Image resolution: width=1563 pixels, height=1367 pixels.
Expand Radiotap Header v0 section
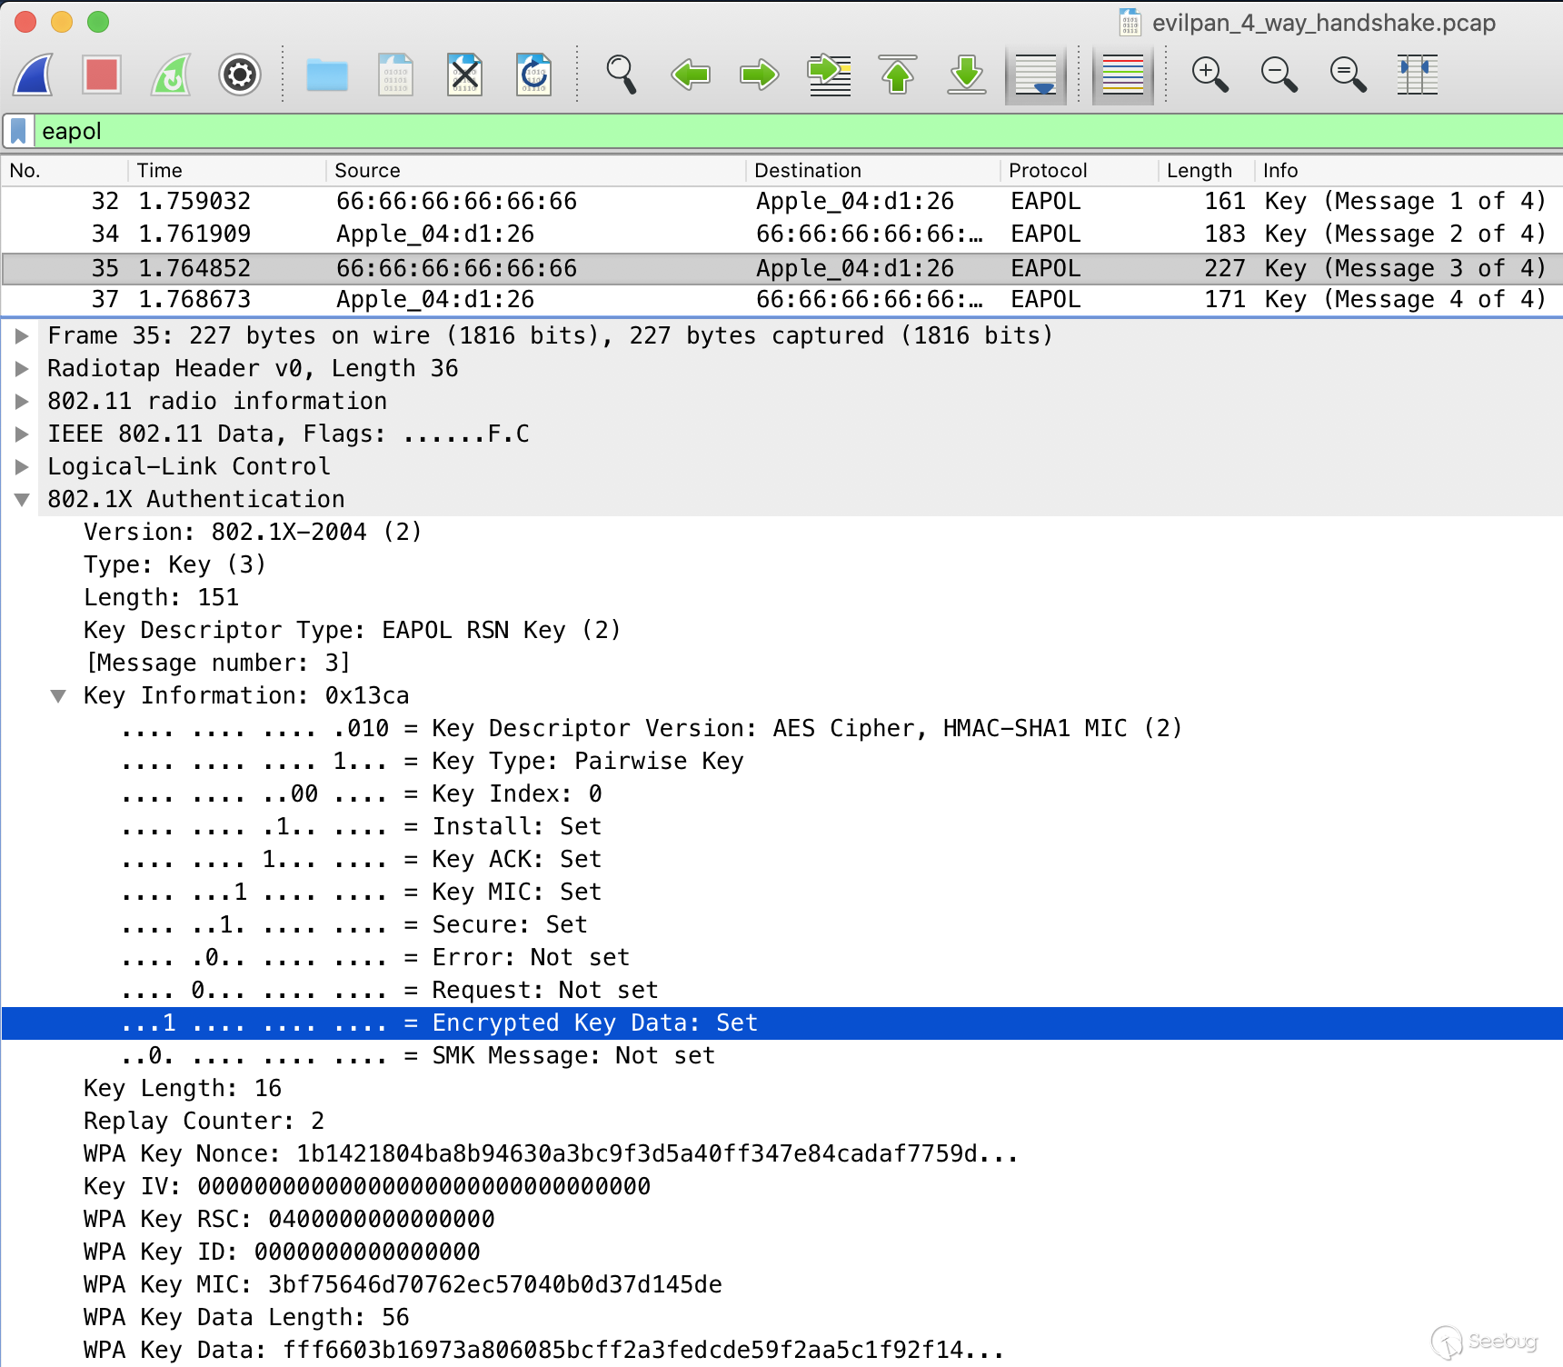click(22, 369)
